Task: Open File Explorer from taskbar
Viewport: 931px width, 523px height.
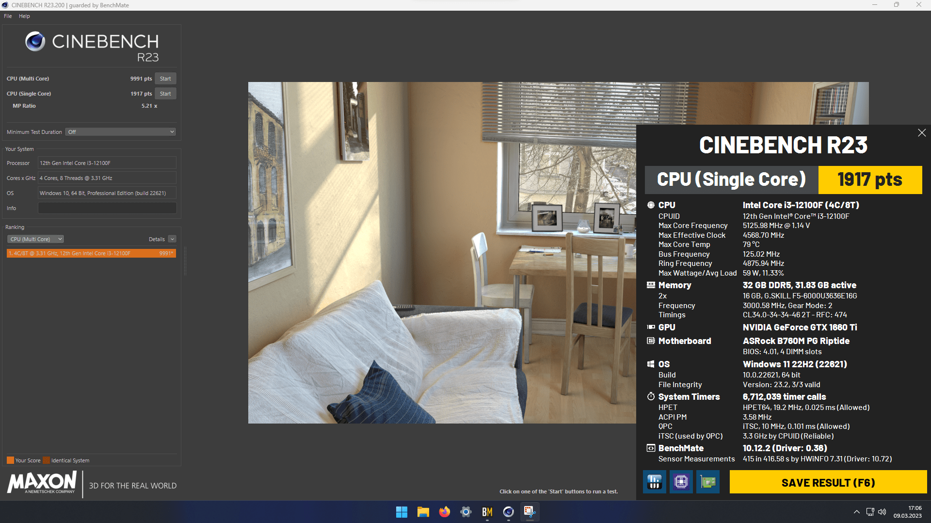Action: pos(423,512)
